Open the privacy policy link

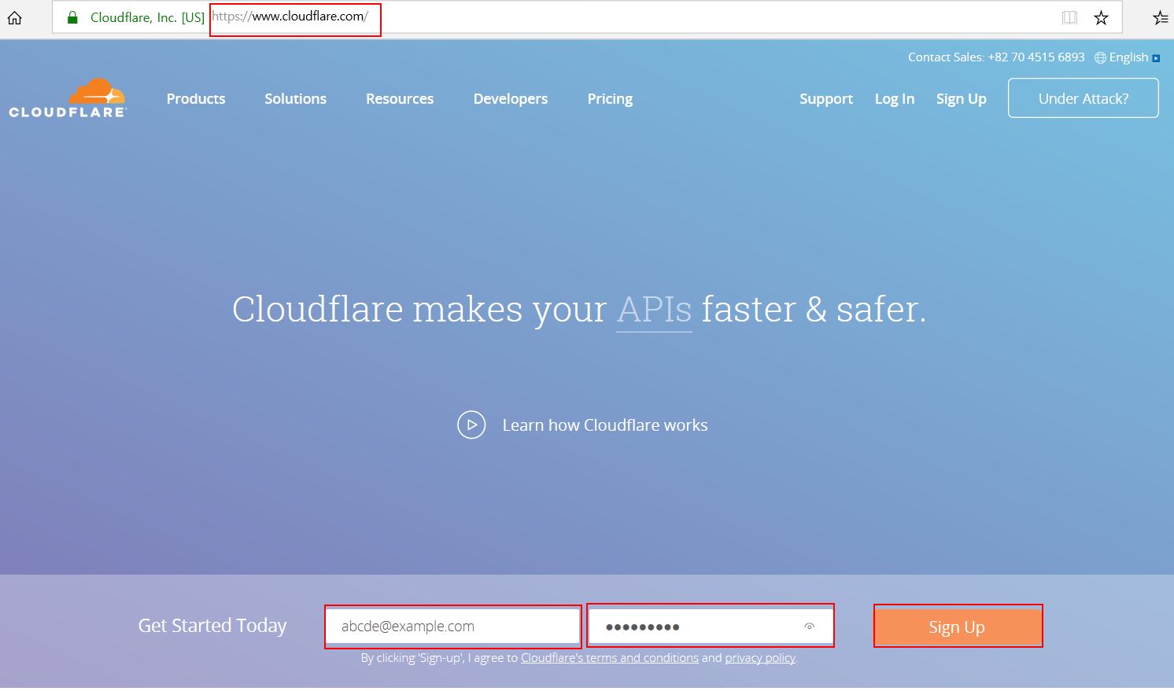coord(760,658)
